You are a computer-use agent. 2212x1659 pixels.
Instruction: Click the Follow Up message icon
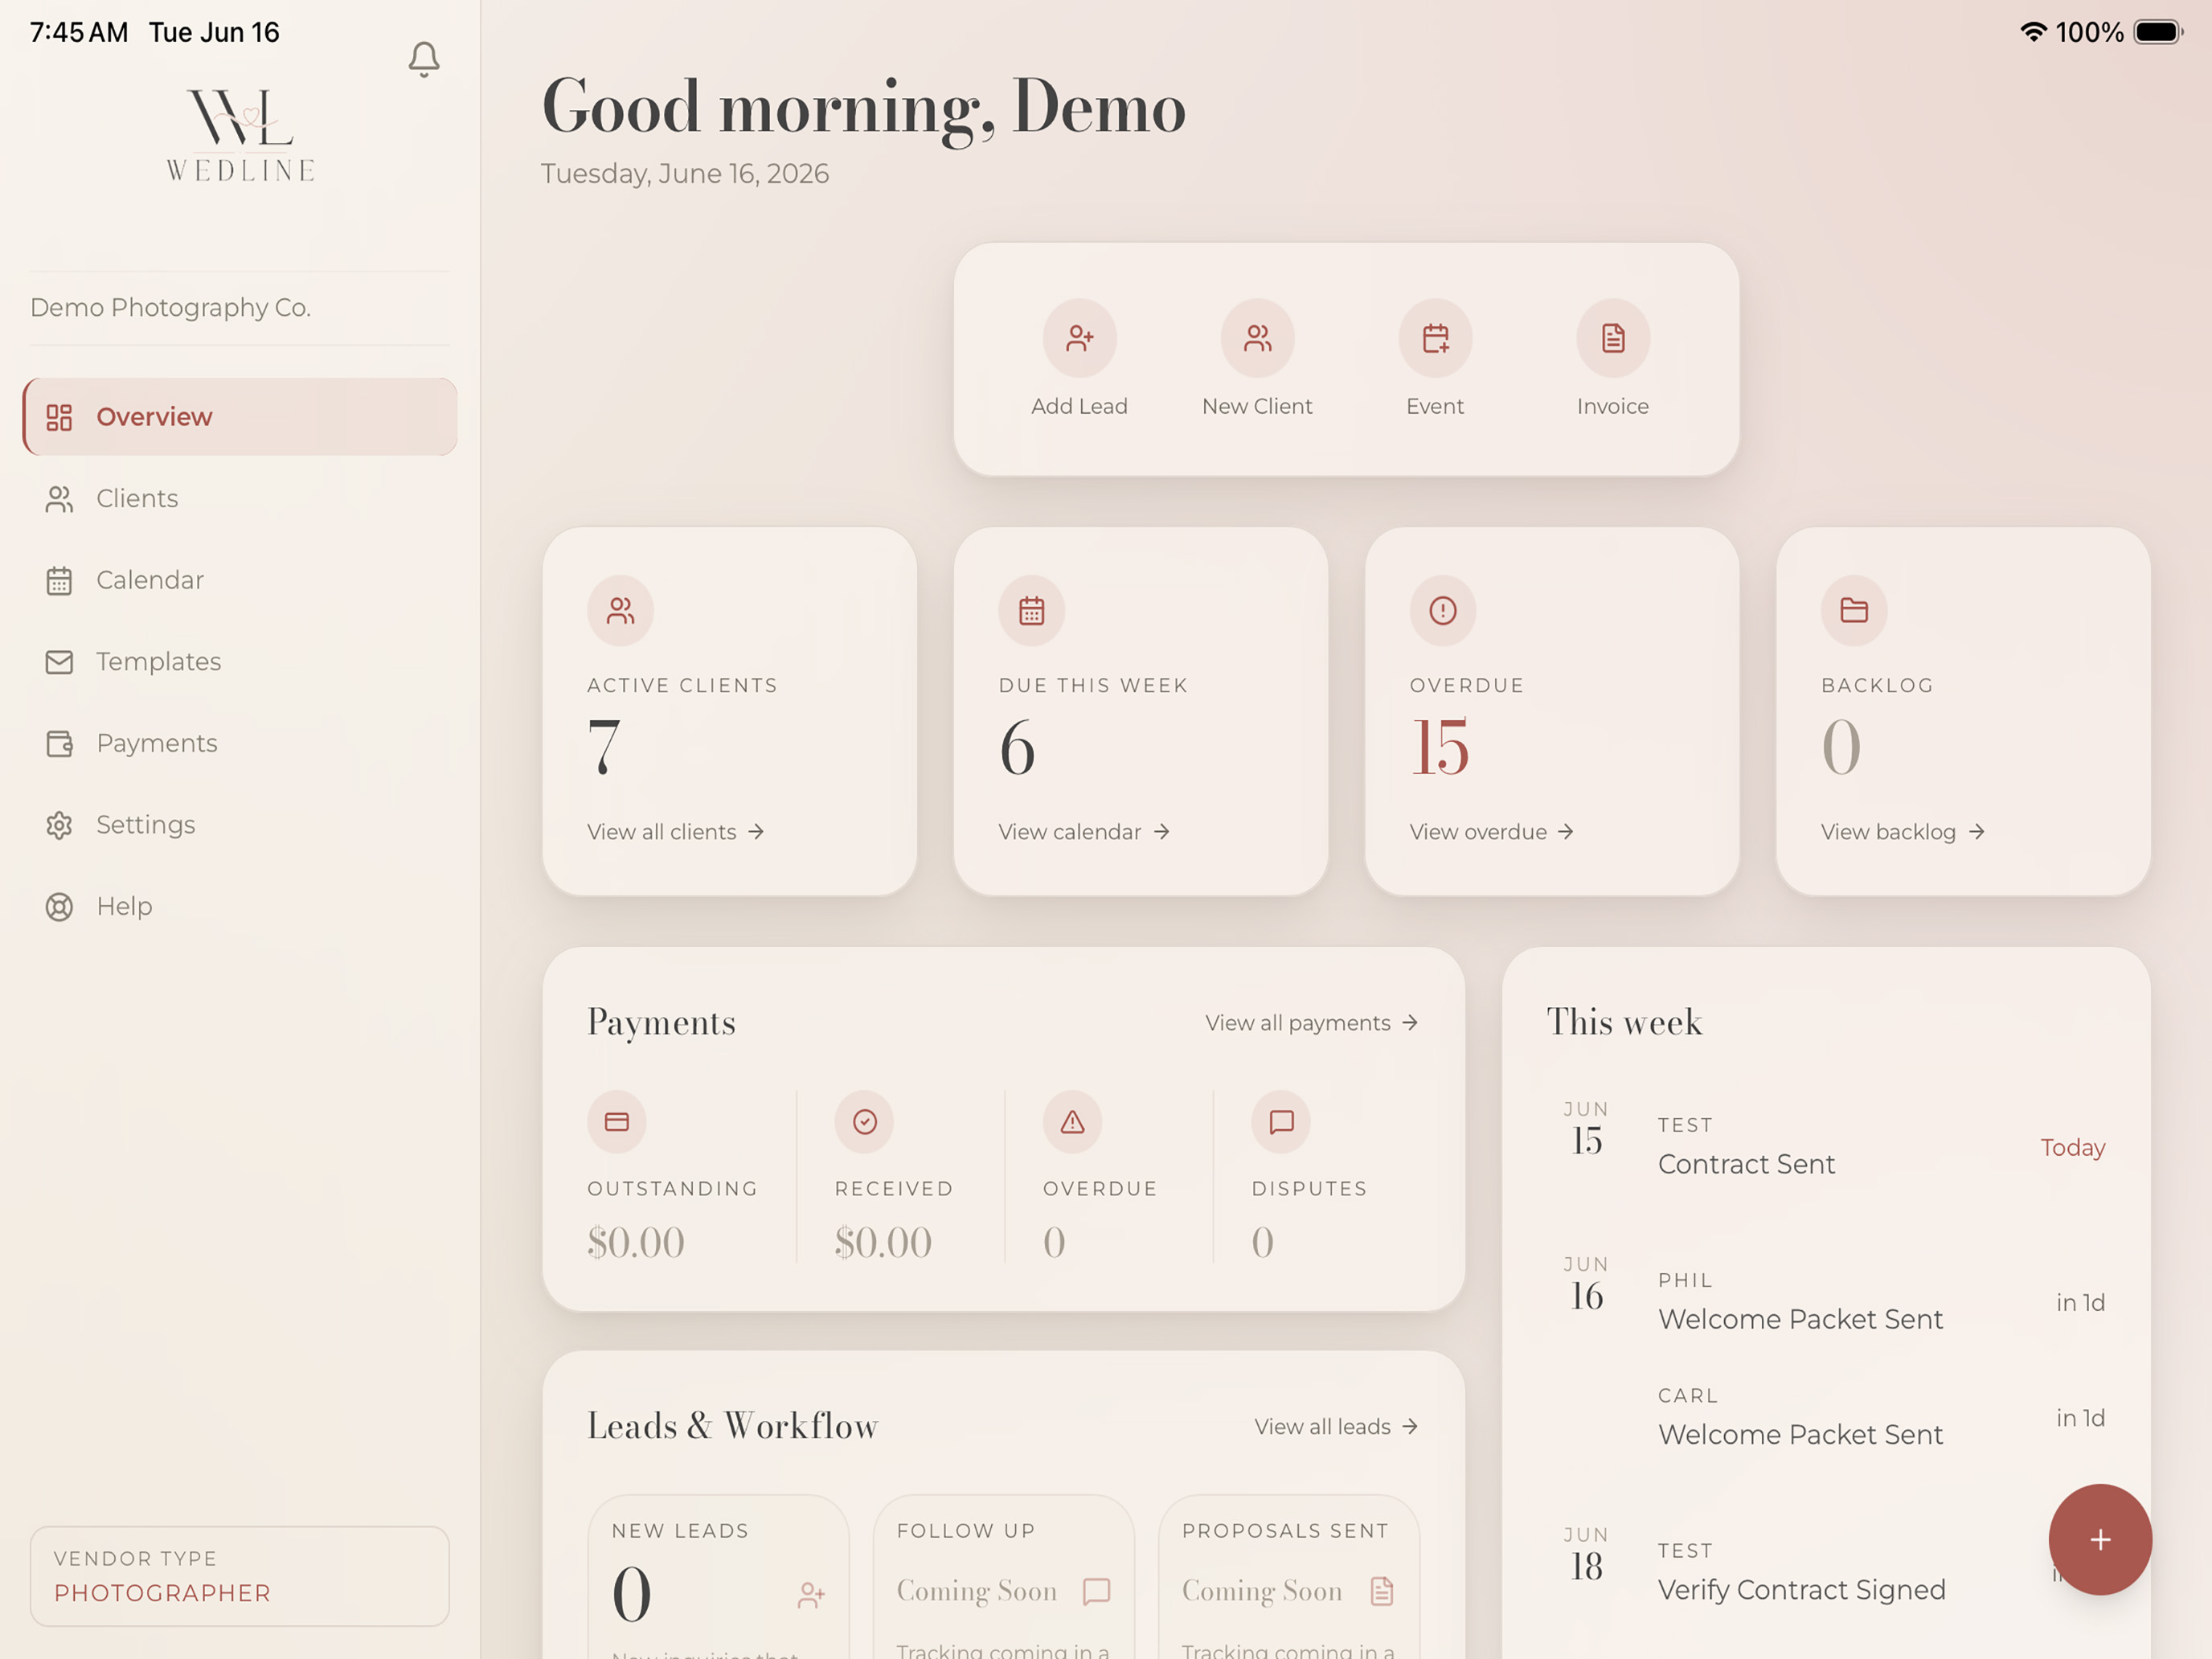point(1096,1591)
